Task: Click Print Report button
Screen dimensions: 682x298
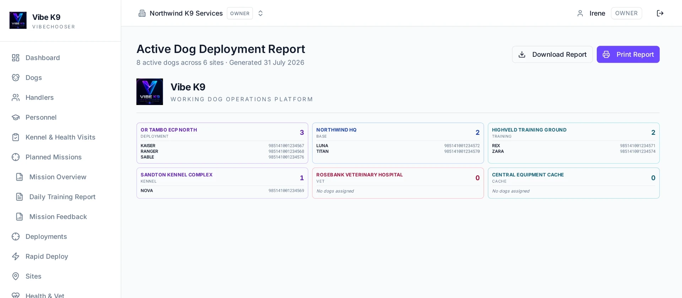Action: tap(628, 54)
